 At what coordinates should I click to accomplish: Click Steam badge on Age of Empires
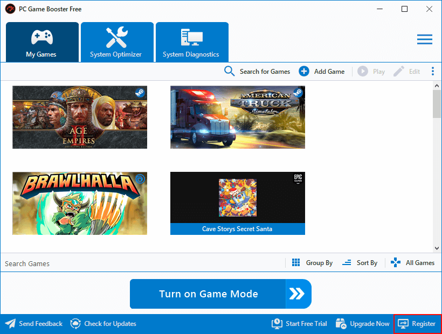coord(140,92)
